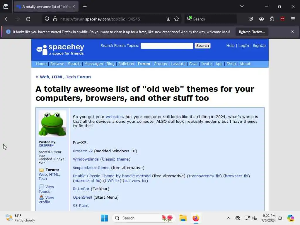The image size is (300, 225).
Task: Open the Blog nav item
Action: [x=110, y=64]
